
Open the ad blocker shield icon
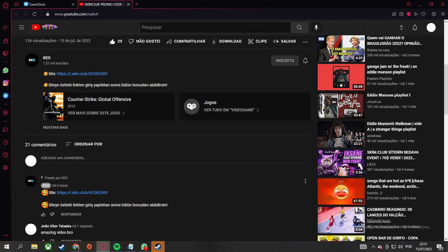point(409,14)
